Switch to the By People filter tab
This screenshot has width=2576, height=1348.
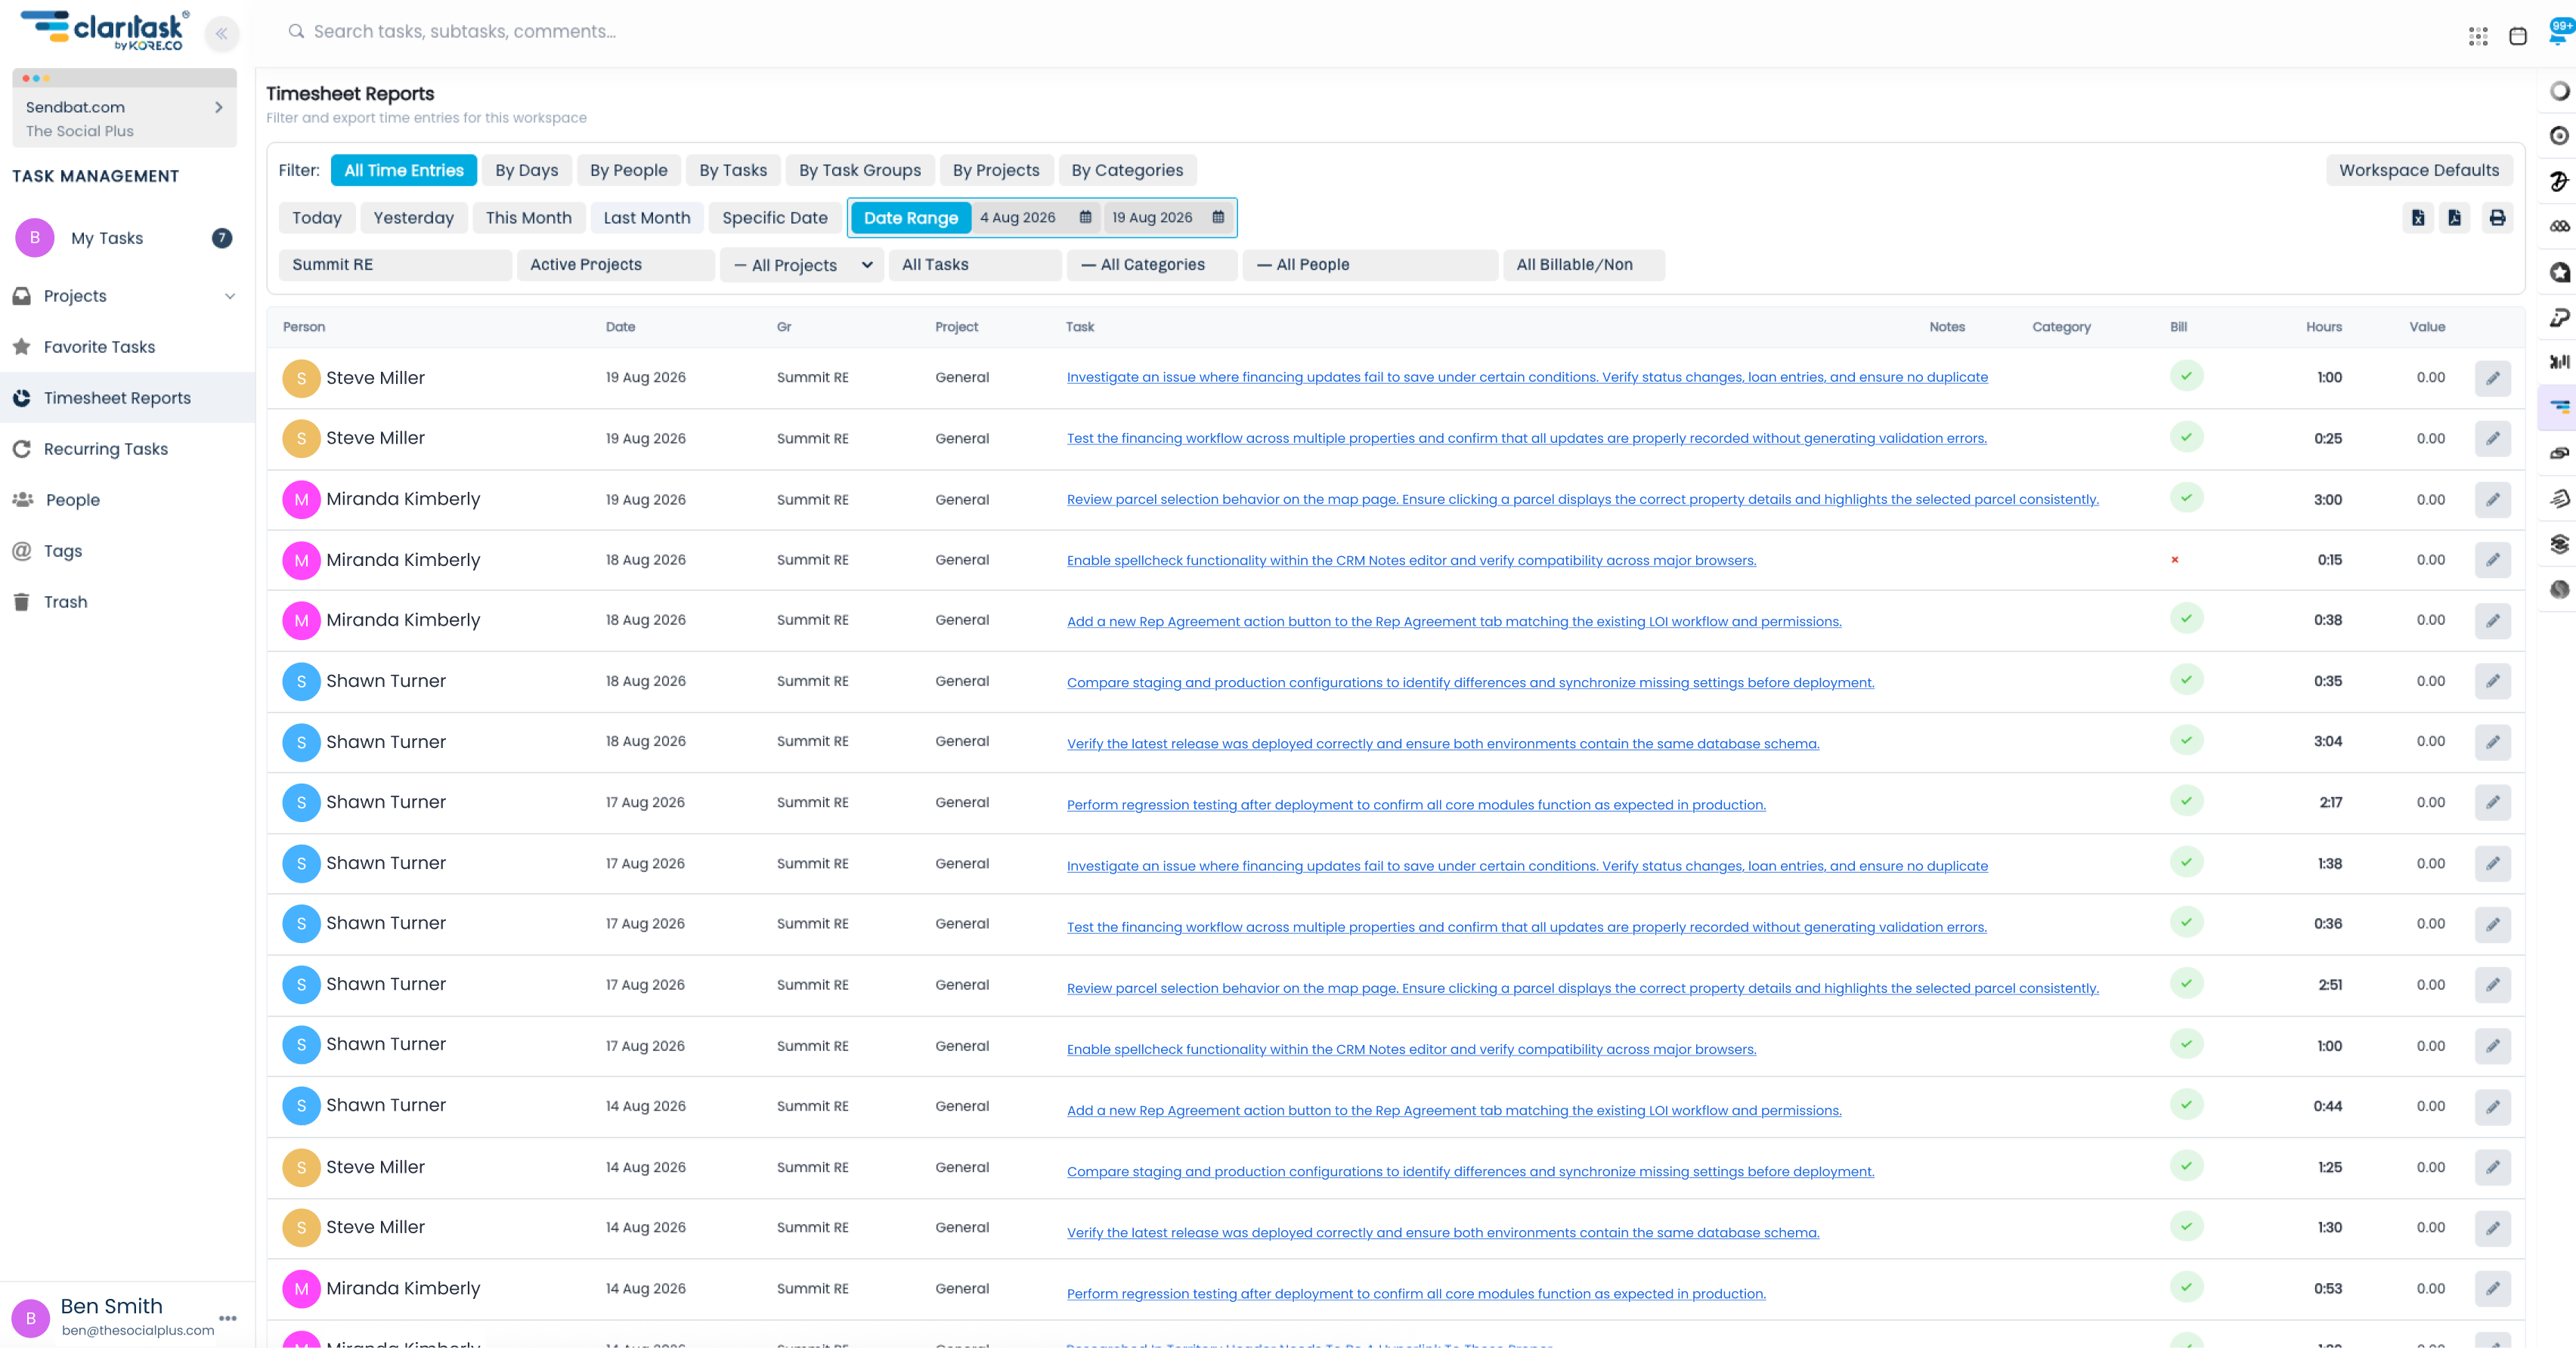pyautogui.click(x=628, y=170)
